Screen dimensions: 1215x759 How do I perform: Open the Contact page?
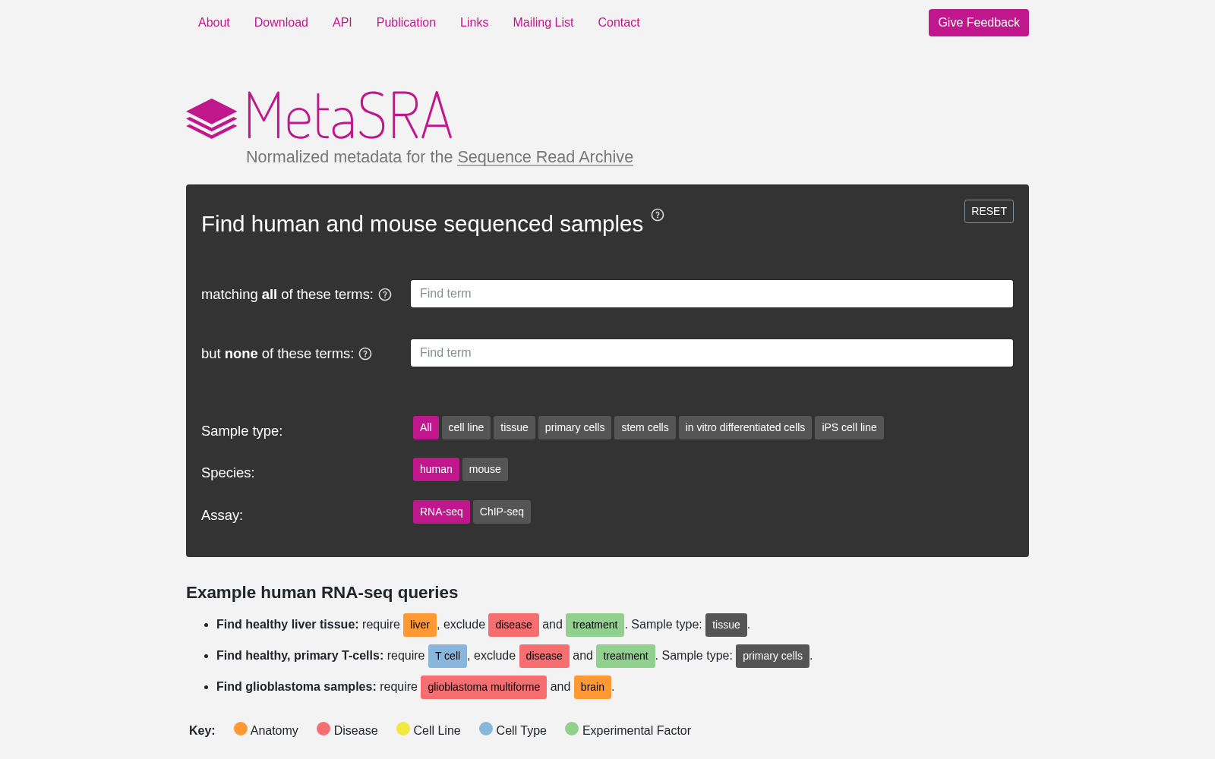619,23
